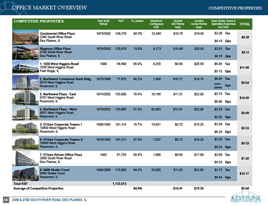268x206 pixels.
Task: Click the 'OFFICE MARKET OVERVIEW' page title
Action: (x=49, y=7)
